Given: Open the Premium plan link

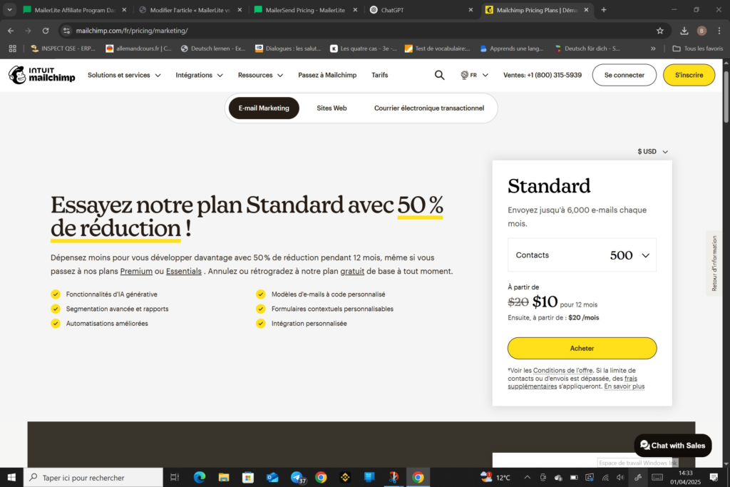Looking at the screenshot, I should [x=136, y=271].
